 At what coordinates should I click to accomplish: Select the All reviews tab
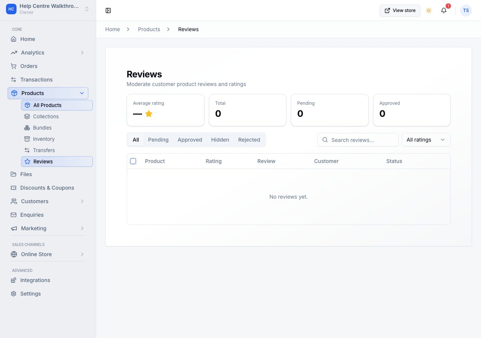click(x=136, y=140)
